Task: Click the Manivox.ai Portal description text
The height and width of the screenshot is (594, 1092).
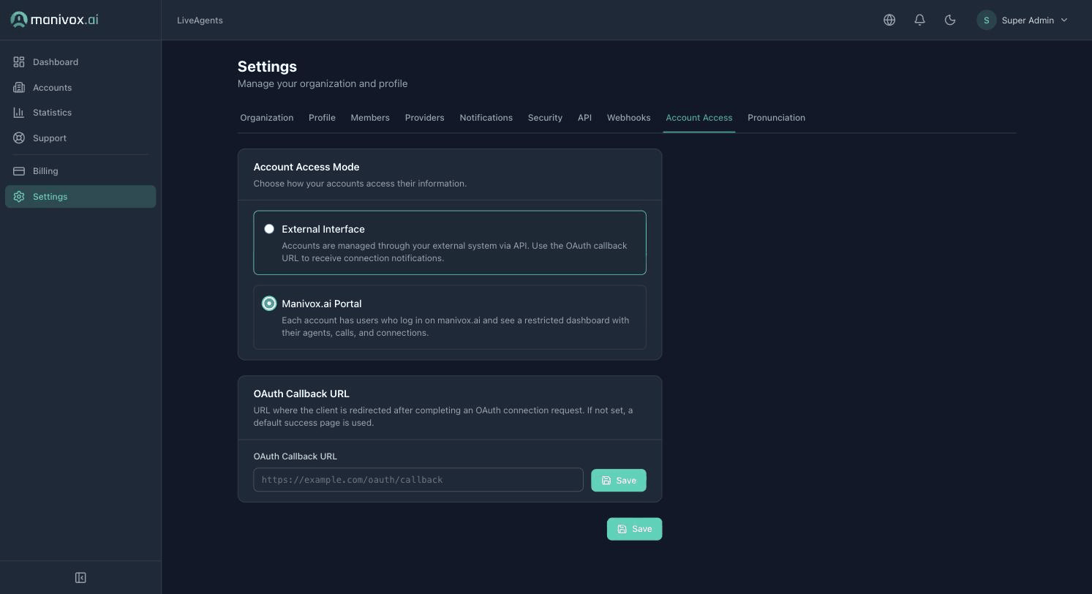Action: pyautogui.click(x=456, y=326)
